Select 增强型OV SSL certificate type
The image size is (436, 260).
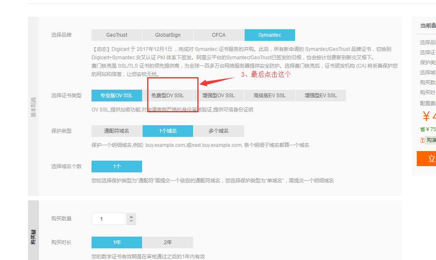(x=219, y=96)
